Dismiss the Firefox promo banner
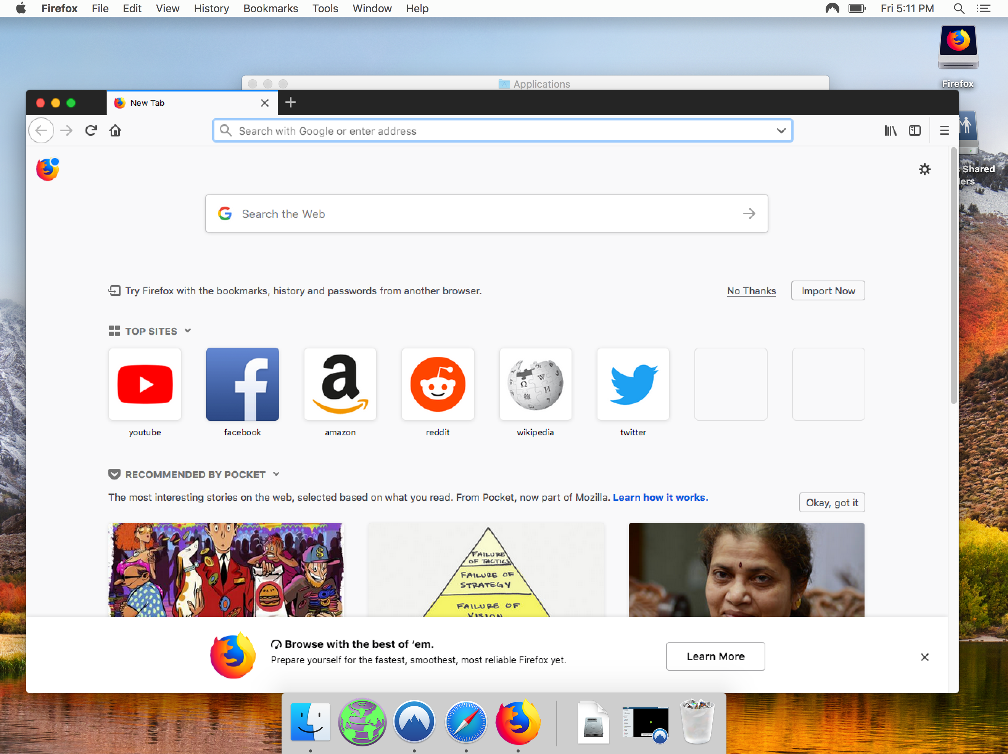1008x754 pixels. pyautogui.click(x=924, y=657)
